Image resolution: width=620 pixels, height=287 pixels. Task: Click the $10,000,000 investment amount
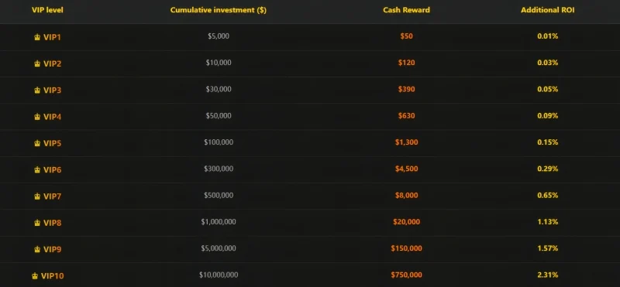pyautogui.click(x=219, y=275)
